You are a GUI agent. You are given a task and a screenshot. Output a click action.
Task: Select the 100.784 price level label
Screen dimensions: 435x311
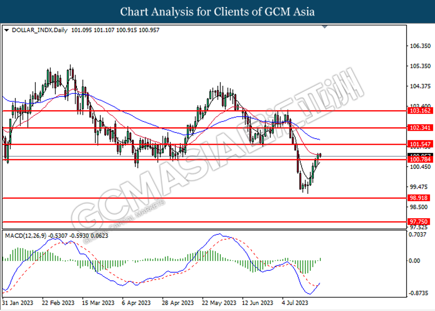[420, 159]
